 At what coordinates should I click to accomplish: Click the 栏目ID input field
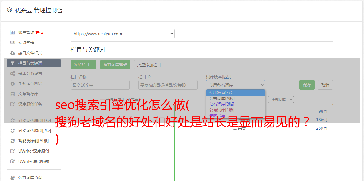[x=168, y=85]
